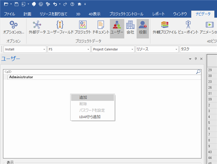
Task: Toggle the pin on the ユーザー panel
Action: tap(196, 59)
